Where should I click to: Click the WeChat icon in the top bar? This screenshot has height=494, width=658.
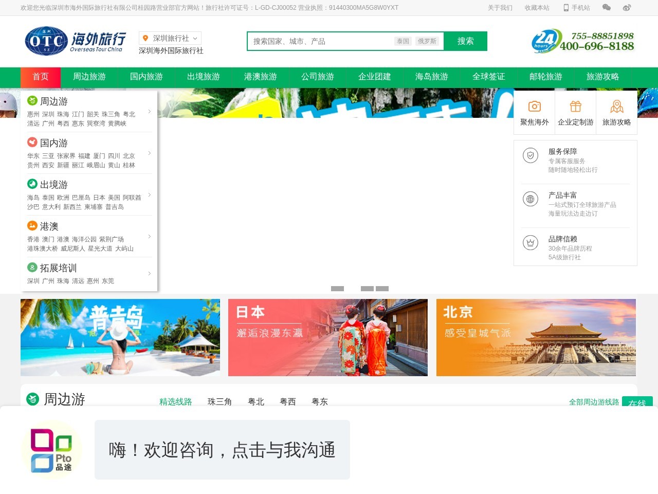pyautogui.click(x=606, y=7)
